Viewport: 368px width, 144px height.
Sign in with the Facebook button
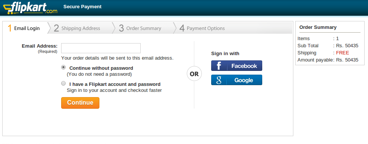237,66
